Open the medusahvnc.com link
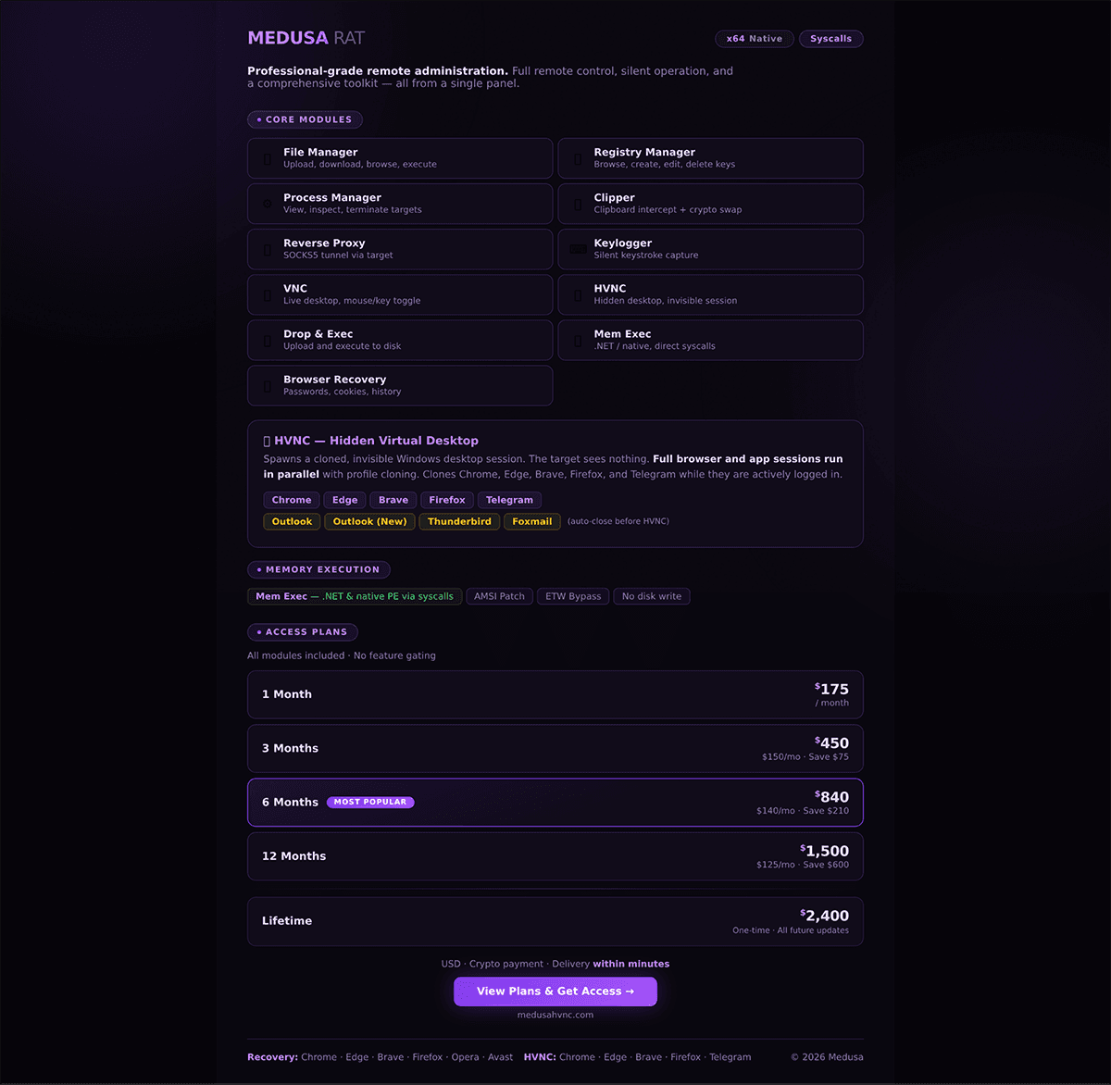The width and height of the screenshot is (1111, 1085). [x=555, y=1015]
